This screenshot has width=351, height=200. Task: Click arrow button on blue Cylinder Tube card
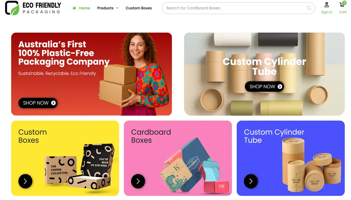point(251,181)
